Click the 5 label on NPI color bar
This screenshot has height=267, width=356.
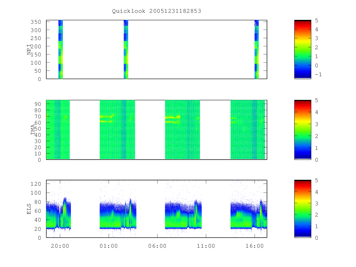(x=317, y=20)
